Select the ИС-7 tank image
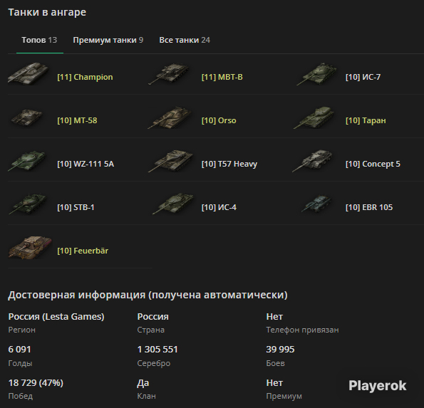Screen dimensions: 424x408 (316, 74)
